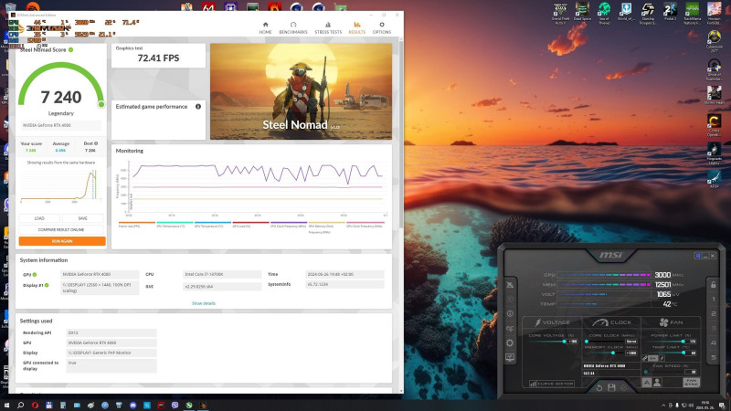The height and width of the screenshot is (411, 731).
Task: Click the Memory Clock slider handle
Action: click(x=613, y=353)
